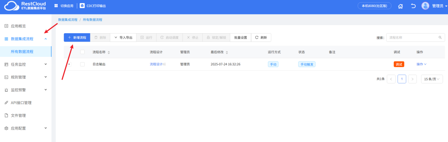Sort by 流程名称 column

pos(109,52)
